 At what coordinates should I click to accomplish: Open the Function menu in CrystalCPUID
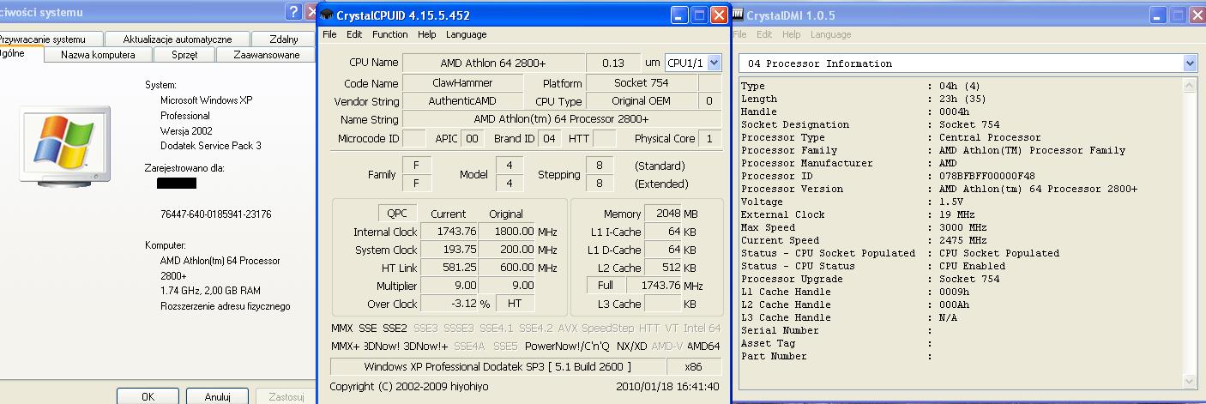[390, 34]
